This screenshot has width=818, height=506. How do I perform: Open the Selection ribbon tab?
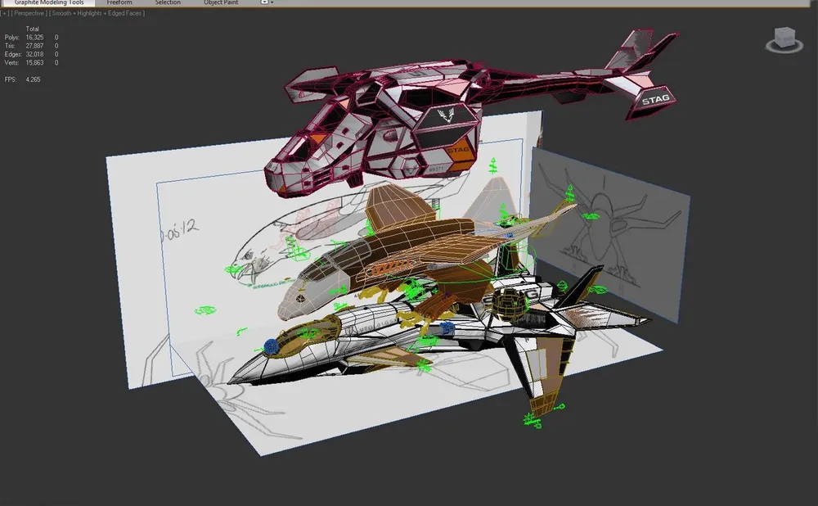(x=168, y=3)
